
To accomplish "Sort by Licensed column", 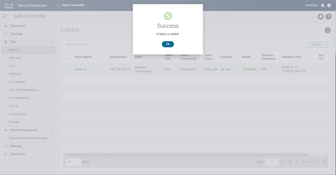I will pyautogui.click(x=226, y=57).
